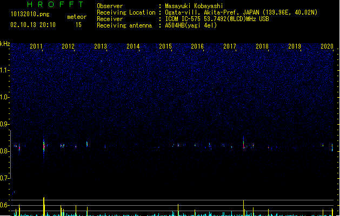Click the 2017 time axis marker
The height and width of the screenshot is (216, 340).
pyautogui.click(x=230, y=46)
